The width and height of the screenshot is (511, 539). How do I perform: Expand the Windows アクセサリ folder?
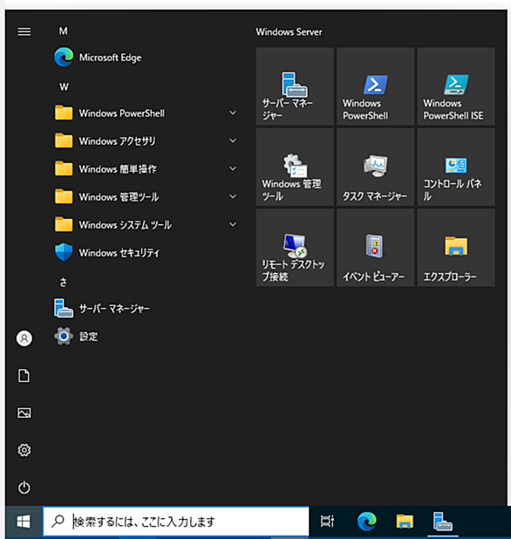(146, 141)
